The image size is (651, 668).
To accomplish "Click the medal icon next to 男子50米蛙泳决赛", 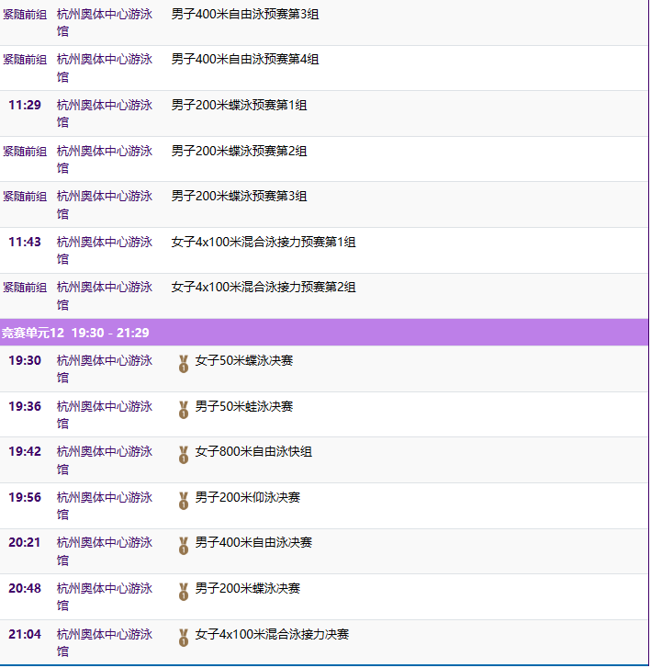I will pyautogui.click(x=184, y=409).
